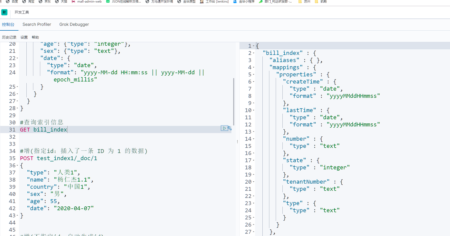Click the comment about inserting ID 1 data
The height and width of the screenshot is (236, 450).
(x=84, y=151)
